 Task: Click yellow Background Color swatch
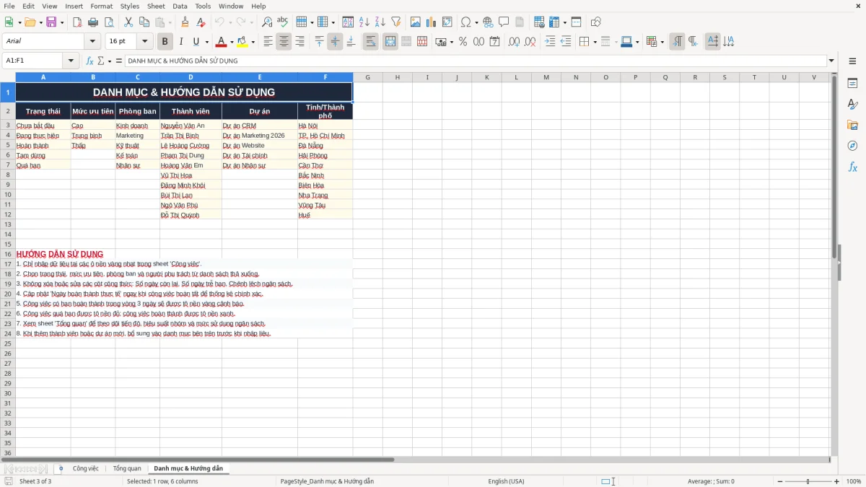pyautogui.click(x=242, y=42)
